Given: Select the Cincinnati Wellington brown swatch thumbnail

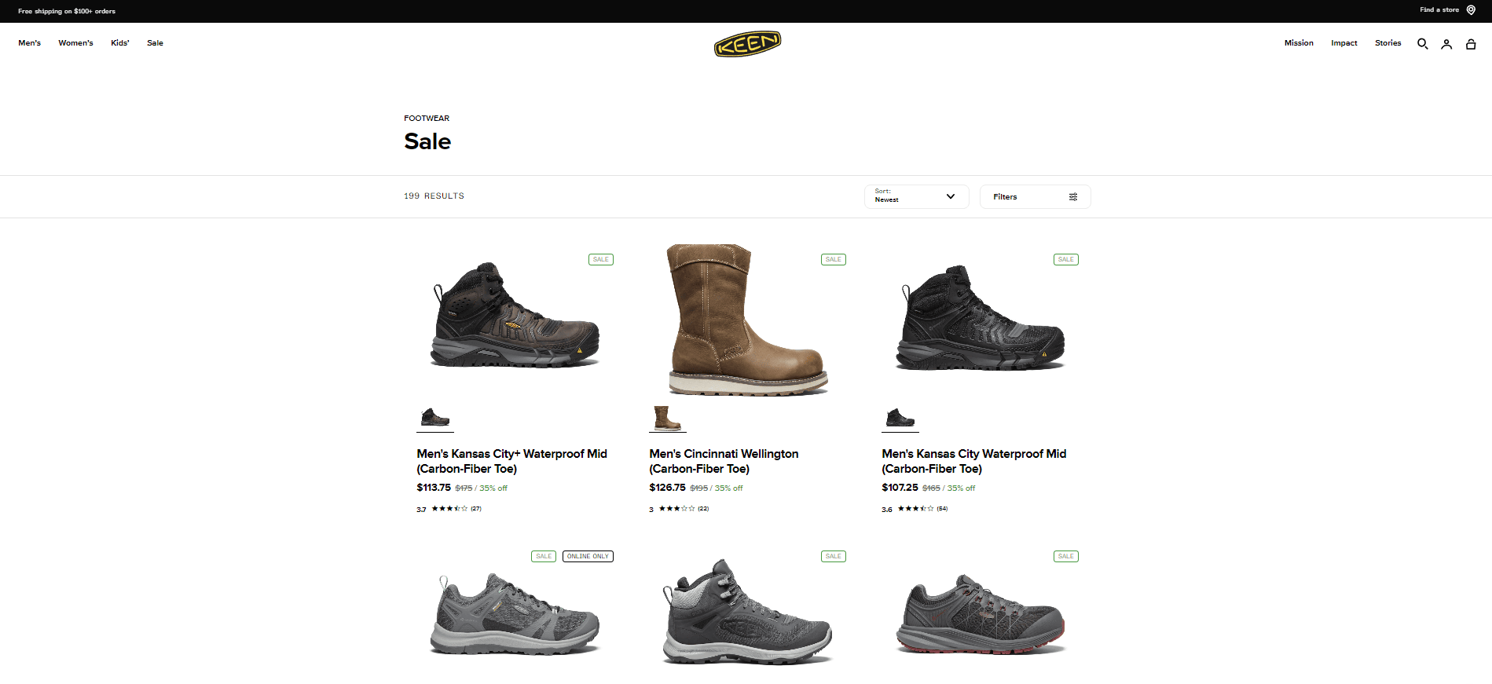Looking at the screenshot, I should [668, 418].
